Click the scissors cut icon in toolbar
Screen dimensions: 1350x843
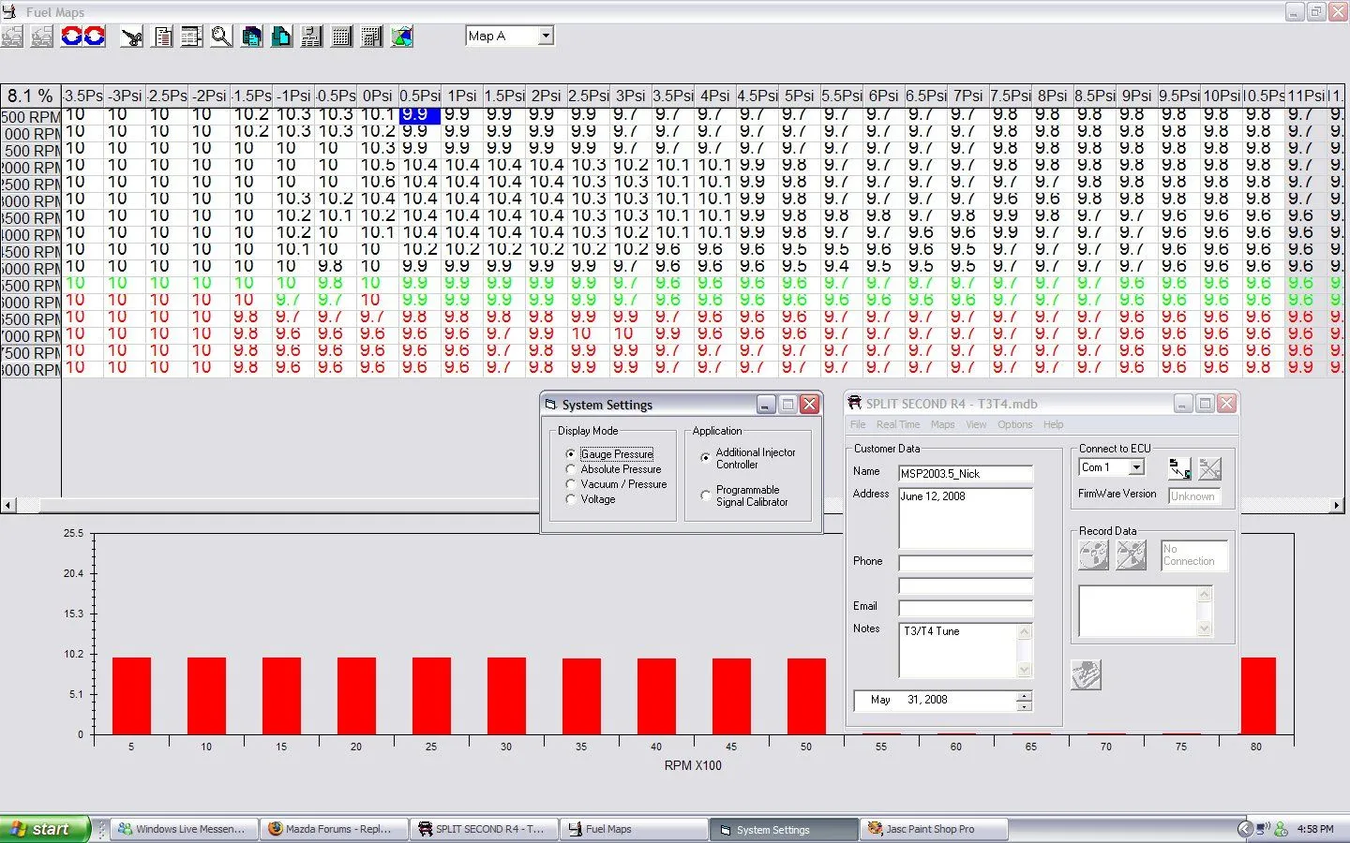pyautogui.click(x=132, y=37)
